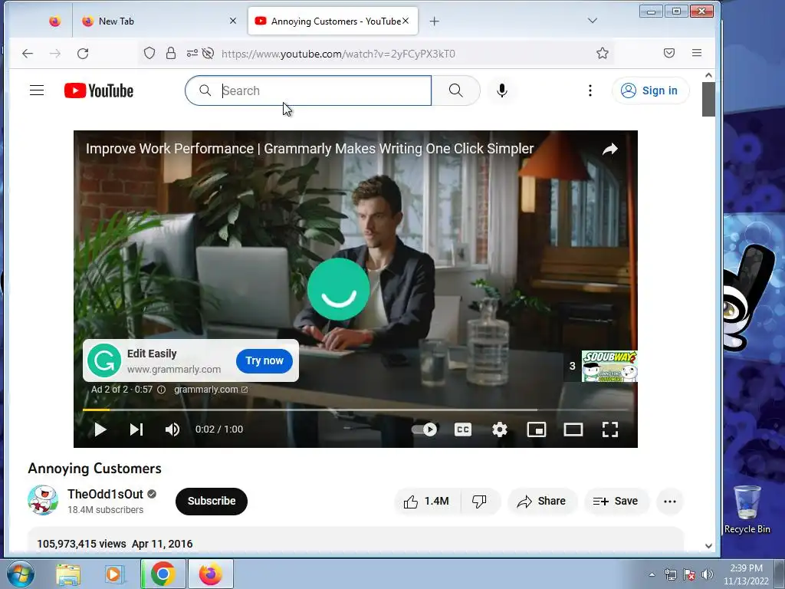Open TheOdd1sOut channel name link
The image size is (785, 589).
(105, 494)
